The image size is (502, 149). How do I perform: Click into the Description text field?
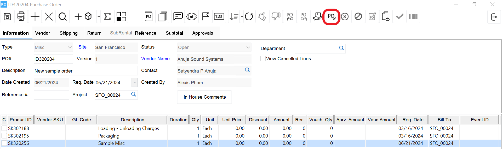pyautogui.click(x=85, y=71)
